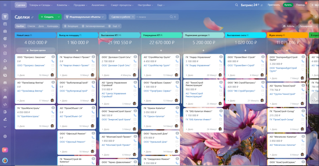The width and height of the screenshot is (319, 166).
Task: Expand Продажи menu
Action: click(x=81, y=5)
